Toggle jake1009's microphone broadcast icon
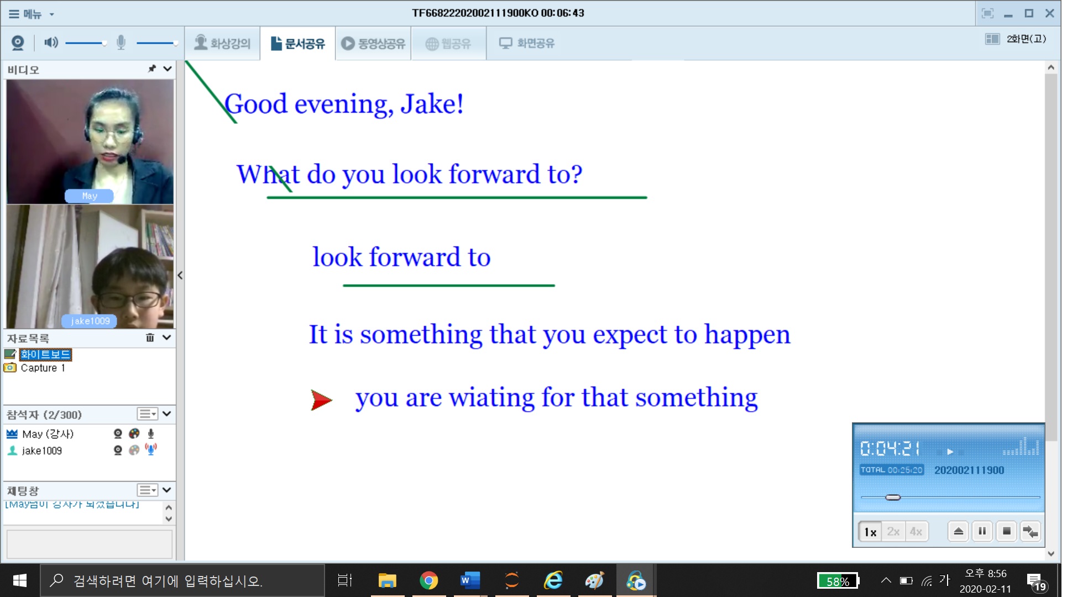 click(150, 450)
